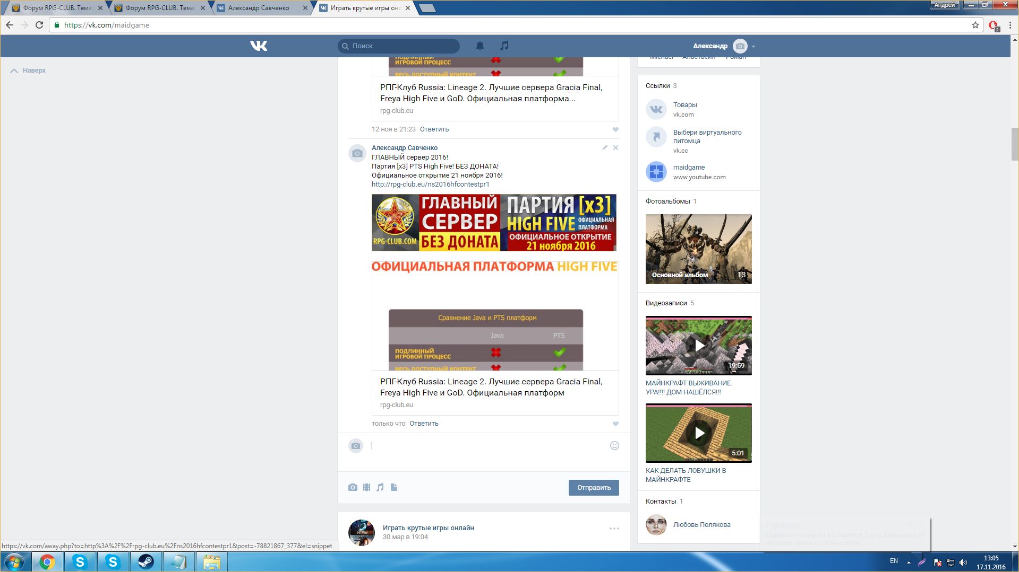This screenshot has height=572, width=1019.
Task: Attach audio using the music note icon
Action: pos(380,488)
